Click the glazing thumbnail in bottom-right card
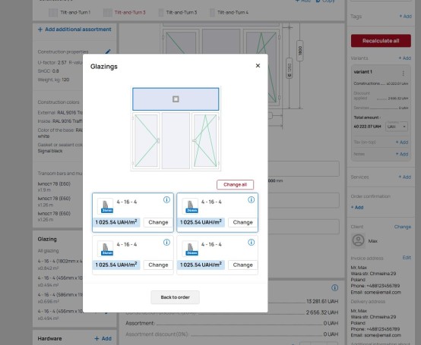 pos(190,249)
